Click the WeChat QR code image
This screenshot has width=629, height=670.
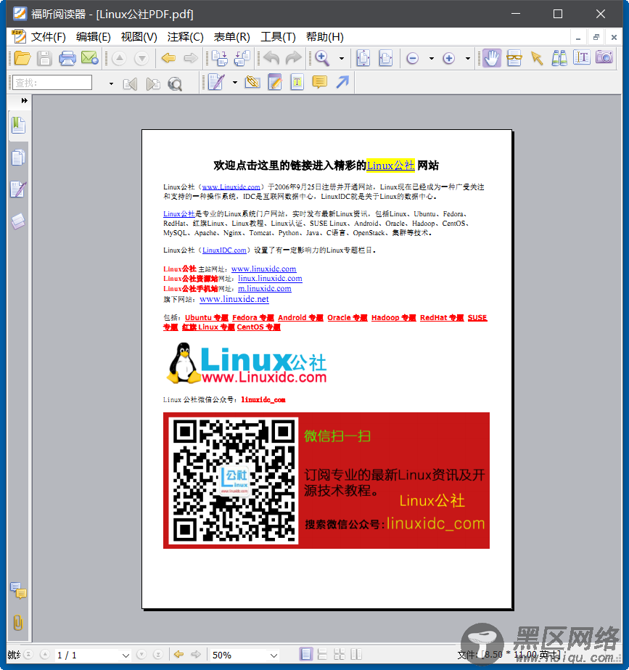point(233,481)
